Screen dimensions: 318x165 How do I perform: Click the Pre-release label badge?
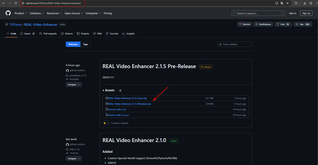pyautogui.click(x=206, y=67)
